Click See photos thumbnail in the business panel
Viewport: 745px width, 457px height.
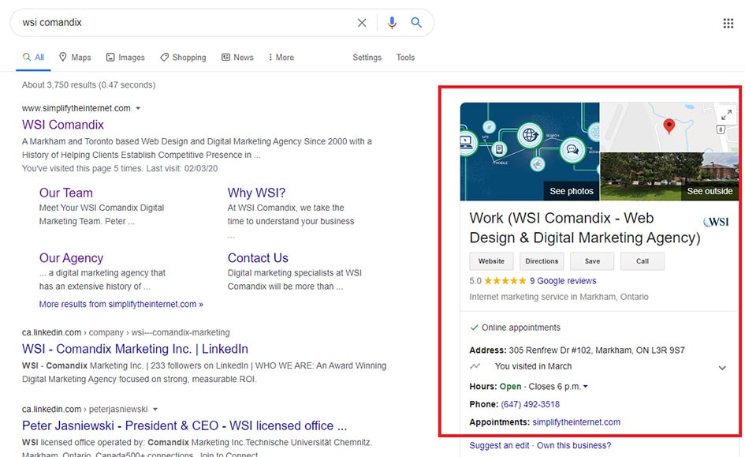(x=530, y=152)
